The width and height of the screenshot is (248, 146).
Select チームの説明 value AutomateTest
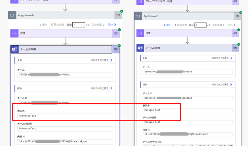coord(65,129)
